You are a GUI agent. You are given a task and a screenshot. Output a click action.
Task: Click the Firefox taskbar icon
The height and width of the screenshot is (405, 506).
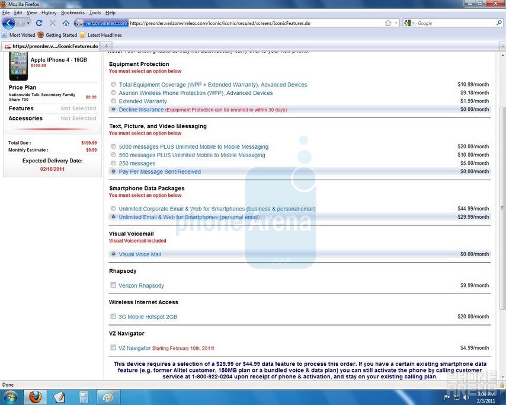click(x=36, y=397)
